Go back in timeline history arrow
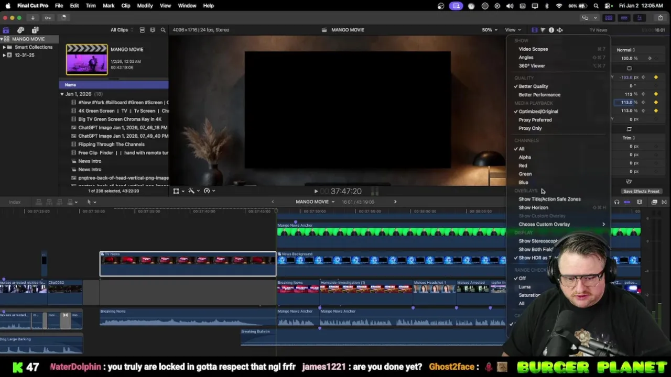Image resolution: width=671 pixels, height=377 pixels. 272,202
